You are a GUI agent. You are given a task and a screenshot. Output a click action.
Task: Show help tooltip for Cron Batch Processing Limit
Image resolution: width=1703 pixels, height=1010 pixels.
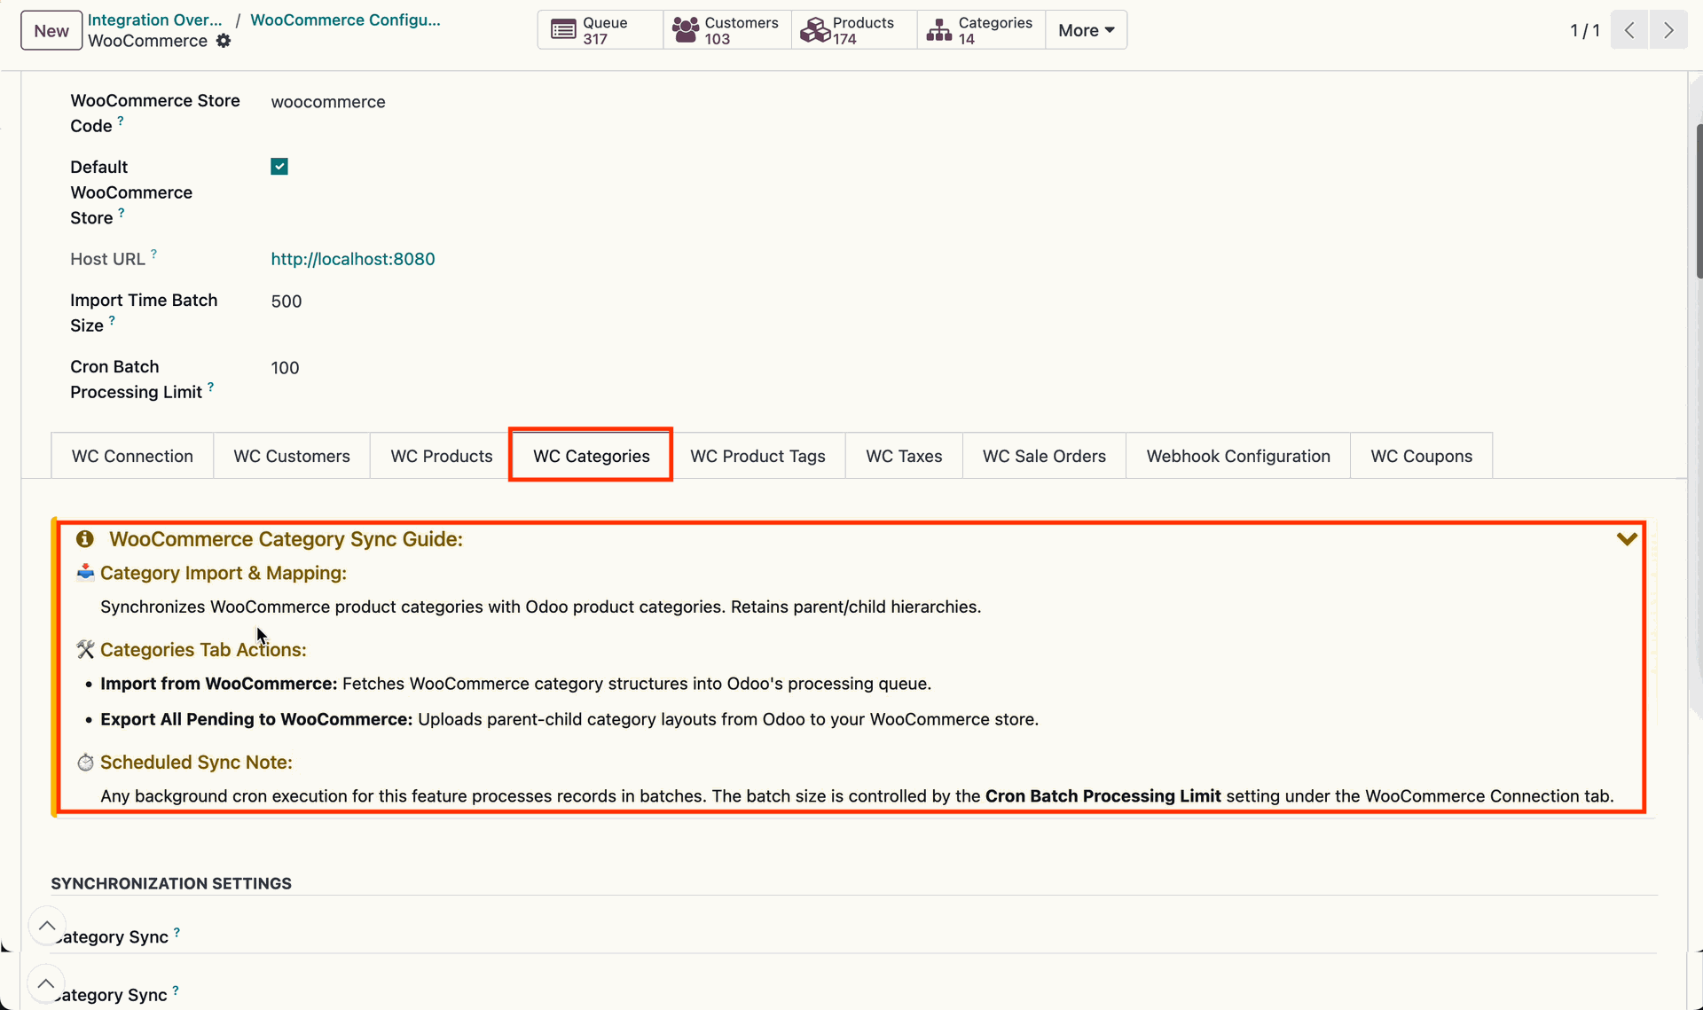point(210,387)
